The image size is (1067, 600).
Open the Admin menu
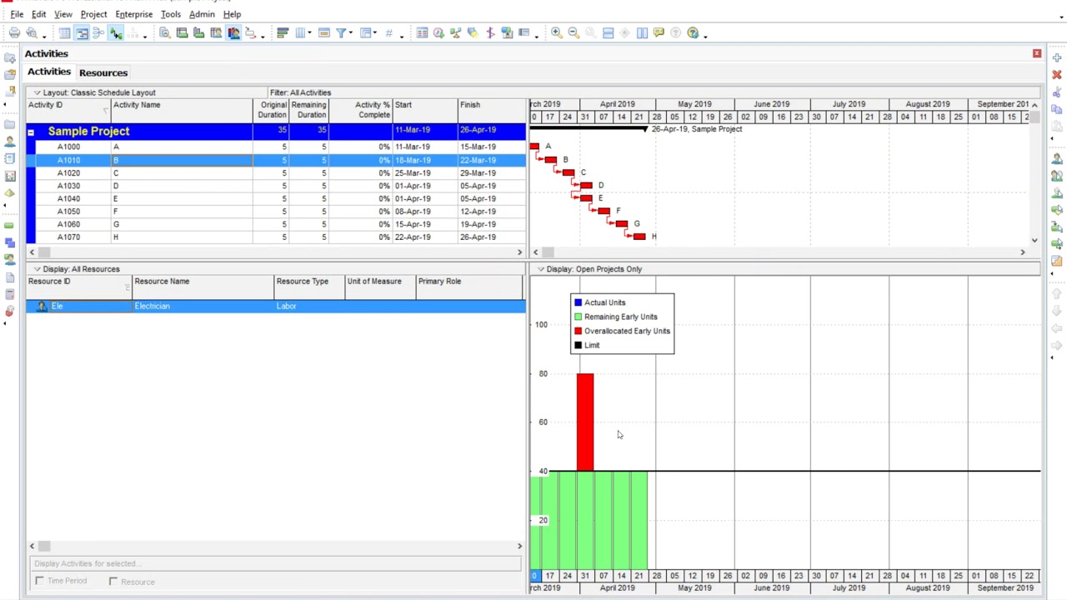point(202,14)
